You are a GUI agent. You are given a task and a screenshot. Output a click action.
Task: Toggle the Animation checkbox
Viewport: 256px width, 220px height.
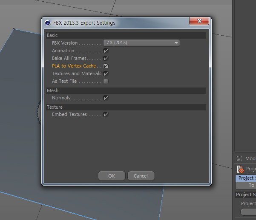coord(106,51)
